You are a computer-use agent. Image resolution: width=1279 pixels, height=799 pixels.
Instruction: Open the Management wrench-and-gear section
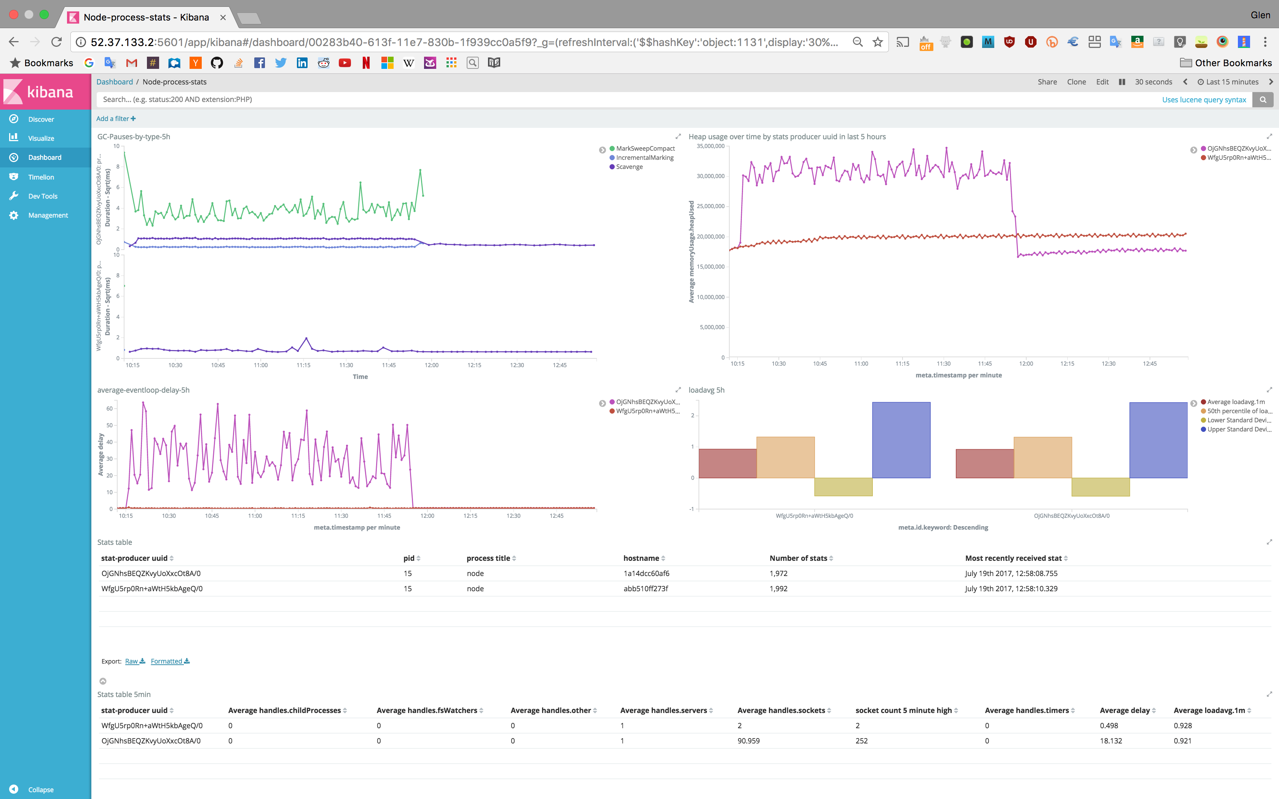(48, 215)
